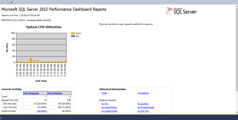Click the scrollbar down arrow
The image size is (238, 120).
pos(237,112)
